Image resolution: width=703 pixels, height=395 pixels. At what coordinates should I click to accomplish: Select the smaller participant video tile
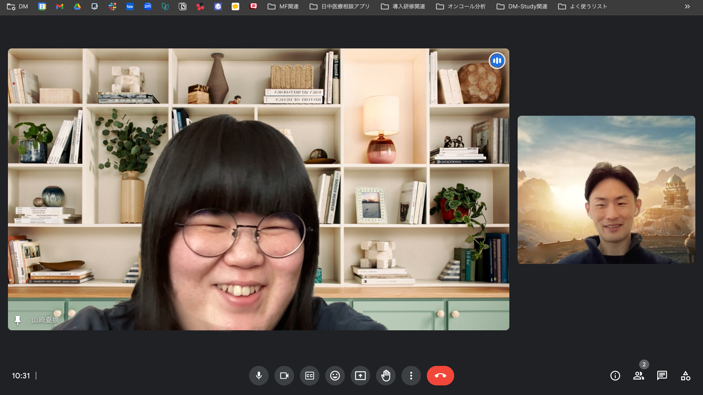tap(606, 190)
